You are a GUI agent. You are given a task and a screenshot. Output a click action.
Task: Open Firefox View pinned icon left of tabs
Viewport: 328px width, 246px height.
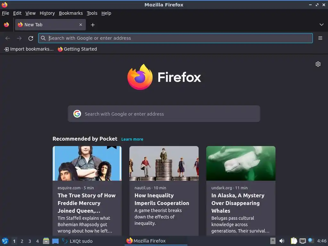click(6, 25)
